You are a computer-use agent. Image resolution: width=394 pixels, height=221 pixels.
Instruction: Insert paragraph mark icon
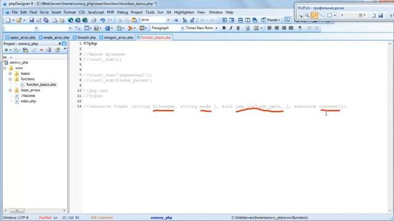point(300,28)
